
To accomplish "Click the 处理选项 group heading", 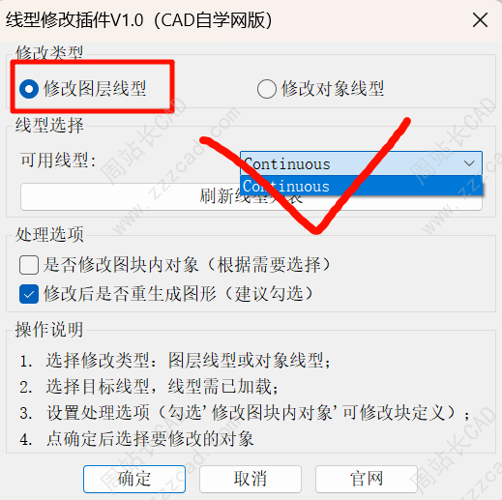I will 49,234.
